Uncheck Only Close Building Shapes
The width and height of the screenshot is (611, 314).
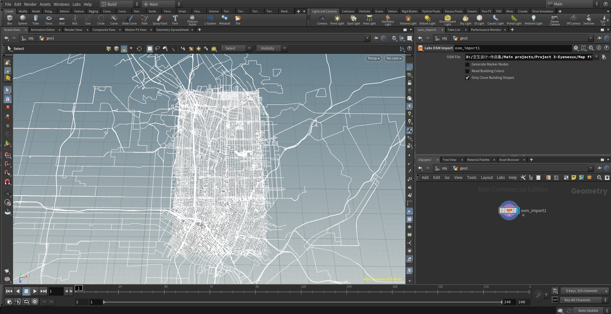point(467,78)
